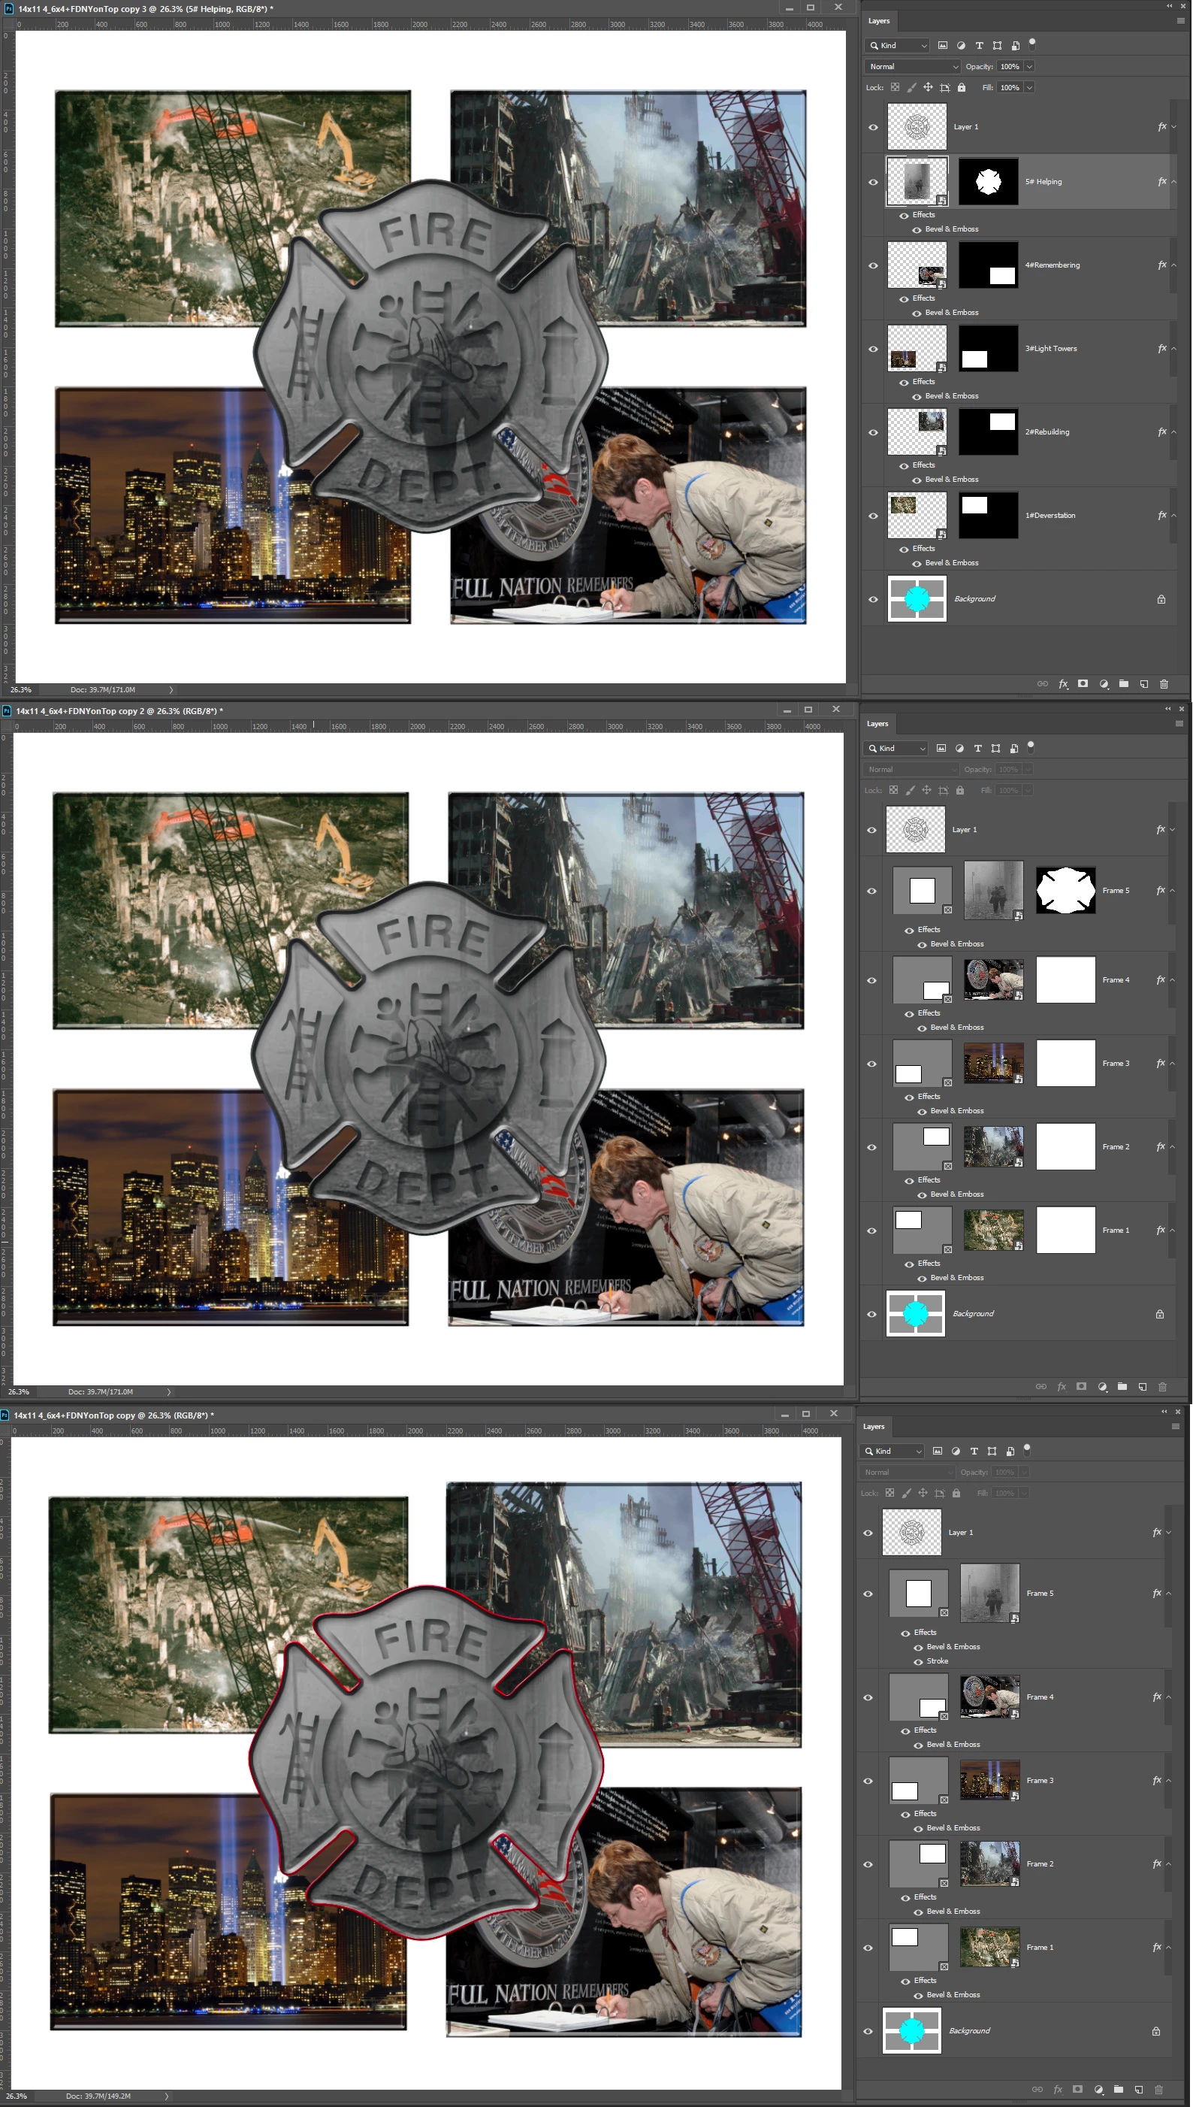Hide Frame 5 layer in middle panel
This screenshot has height=2107, width=1193.
point(871,892)
